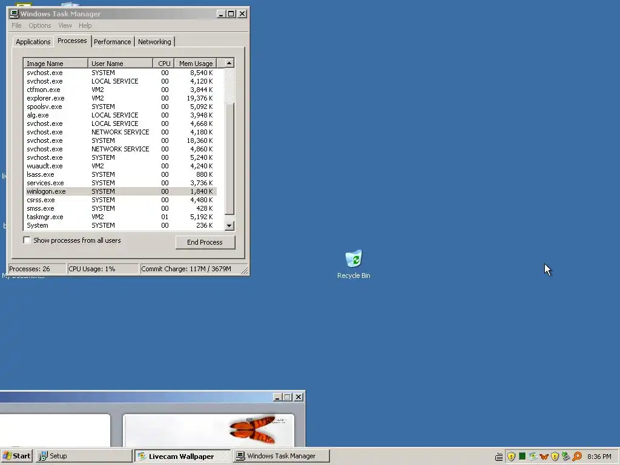Select the Recycle Bin desktop icon
This screenshot has height=465, width=620.
[354, 264]
